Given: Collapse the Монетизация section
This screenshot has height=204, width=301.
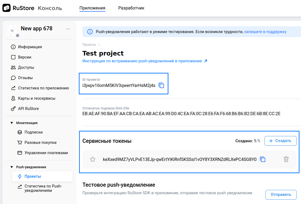Looking at the screenshot, I should pos(12,123).
